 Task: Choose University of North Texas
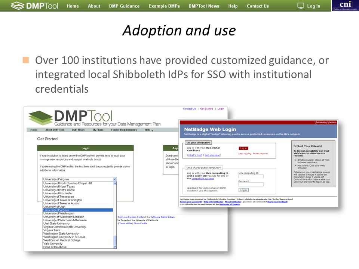point(59,187)
